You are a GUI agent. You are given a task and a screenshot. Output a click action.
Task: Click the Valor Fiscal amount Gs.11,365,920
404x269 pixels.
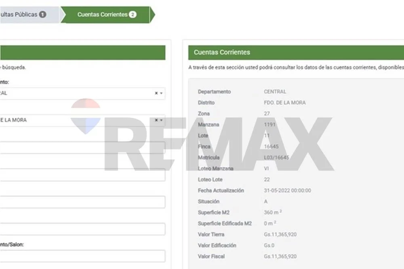pyautogui.click(x=280, y=256)
